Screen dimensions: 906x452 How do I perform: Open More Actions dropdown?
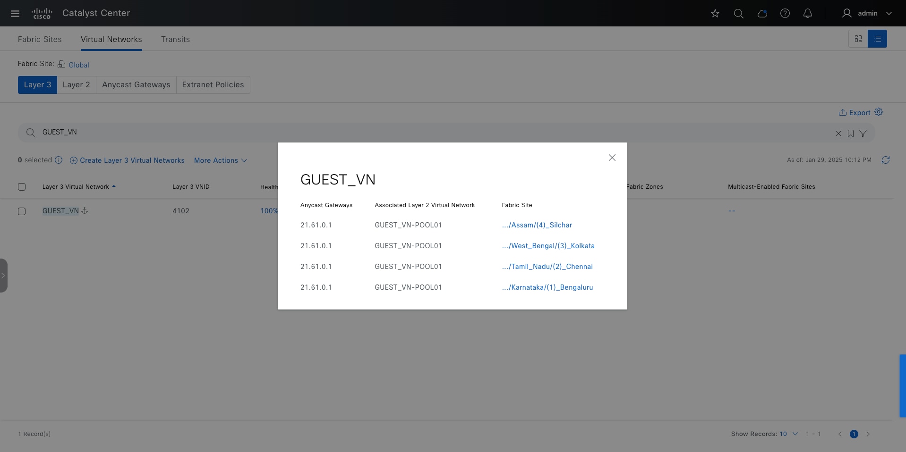[x=221, y=160]
